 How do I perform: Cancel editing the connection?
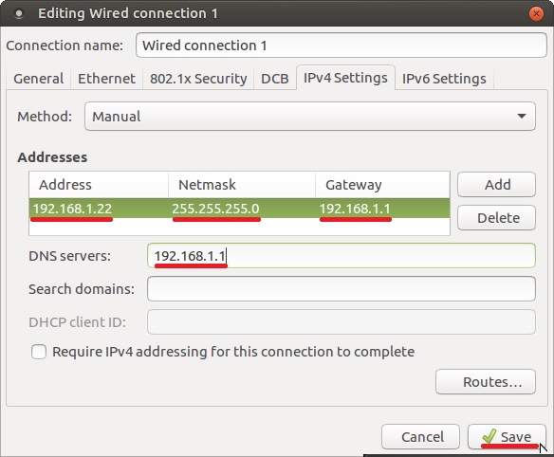click(420, 437)
